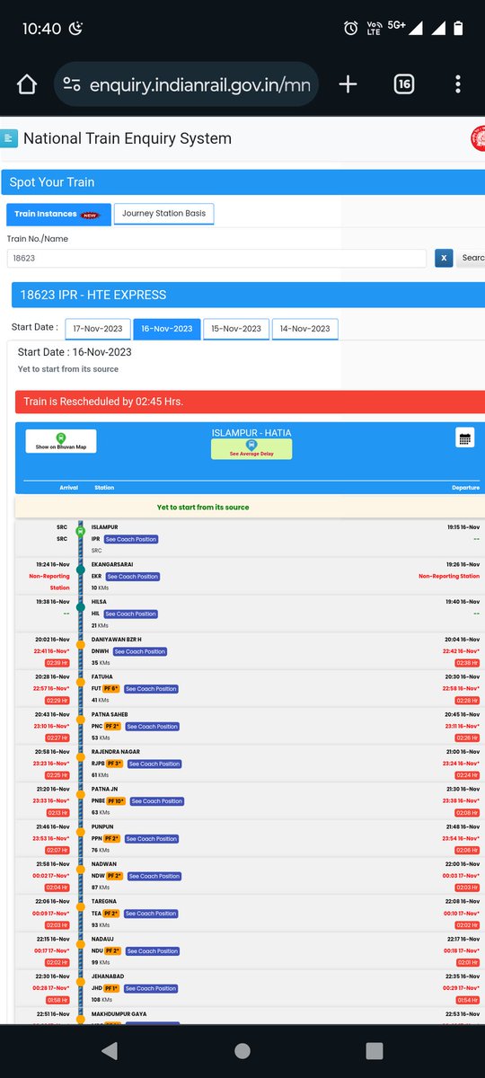Tap the browser home icon

tap(27, 84)
